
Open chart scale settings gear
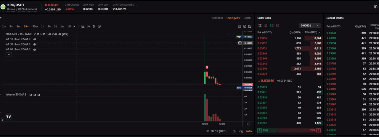pyautogui.click(x=248, y=124)
